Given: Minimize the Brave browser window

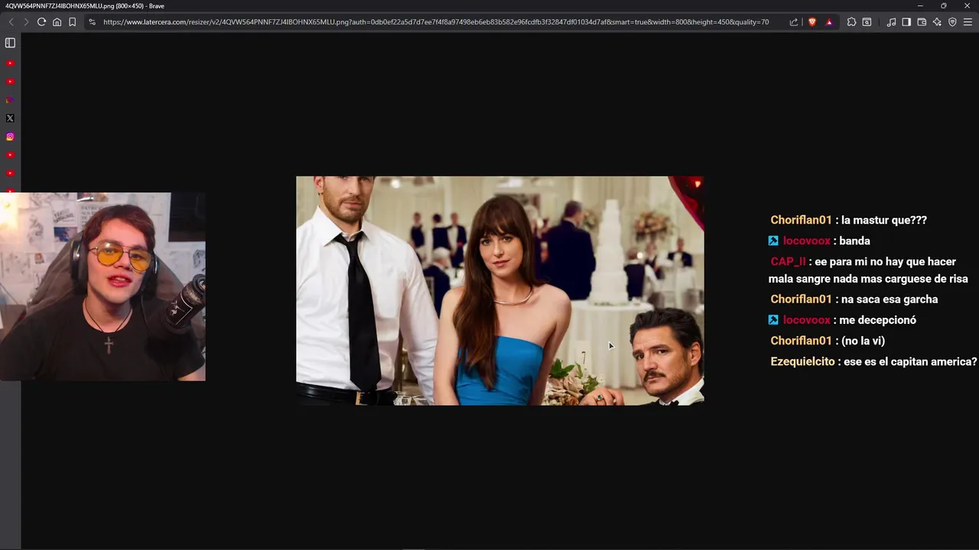Looking at the screenshot, I should [x=920, y=5].
